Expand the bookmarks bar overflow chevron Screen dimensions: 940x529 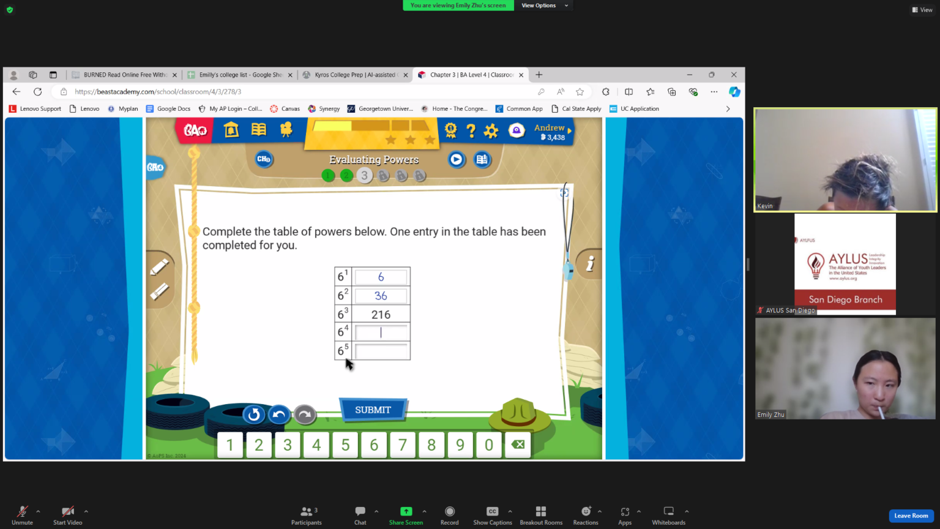tap(728, 109)
